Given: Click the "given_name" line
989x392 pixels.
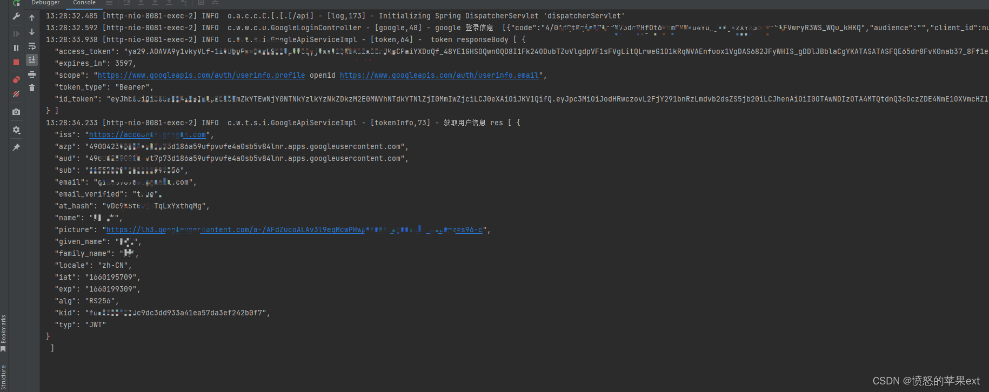Looking at the screenshot, I should (x=97, y=241).
